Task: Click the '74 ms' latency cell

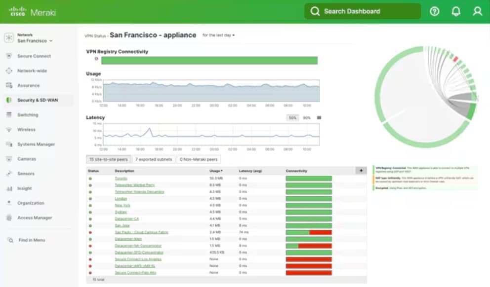Action: [243, 232]
